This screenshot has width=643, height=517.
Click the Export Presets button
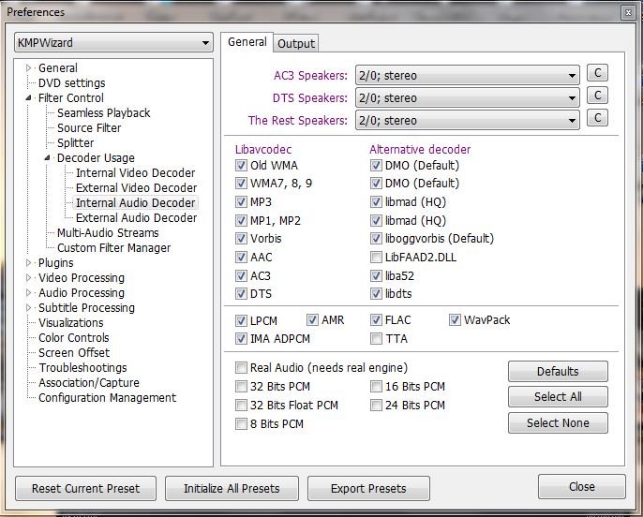pyautogui.click(x=367, y=488)
